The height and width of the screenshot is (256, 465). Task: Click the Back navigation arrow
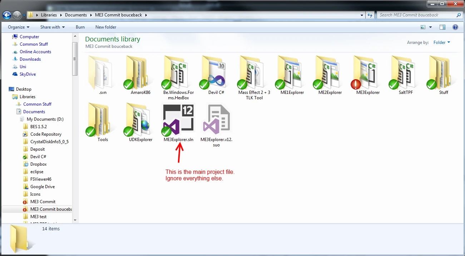(7, 15)
